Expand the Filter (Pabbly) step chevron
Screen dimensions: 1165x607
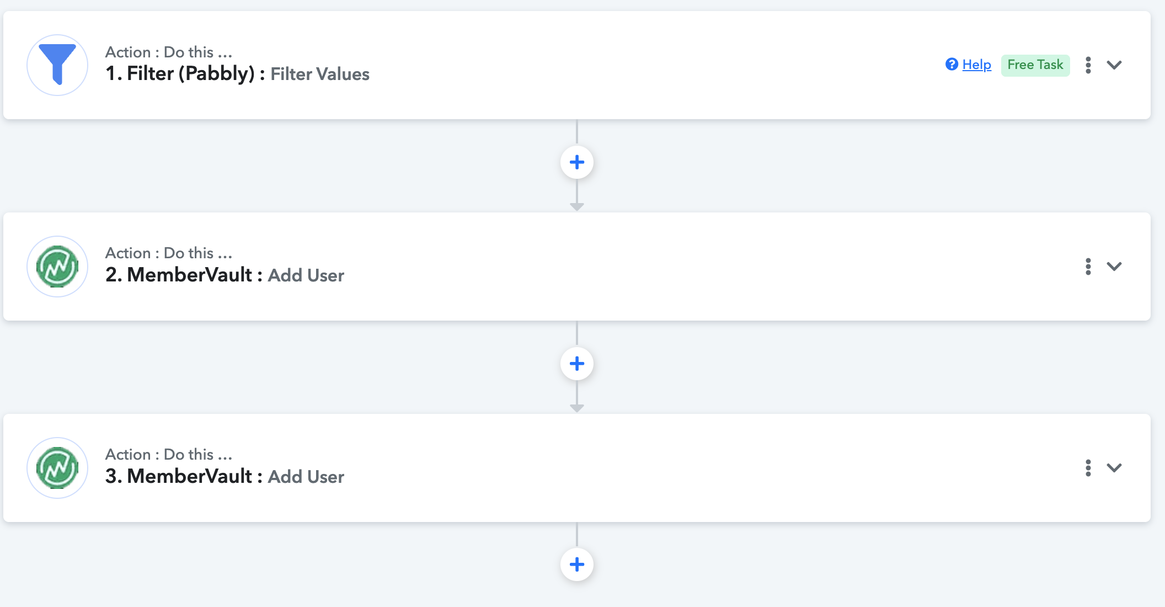coord(1114,65)
